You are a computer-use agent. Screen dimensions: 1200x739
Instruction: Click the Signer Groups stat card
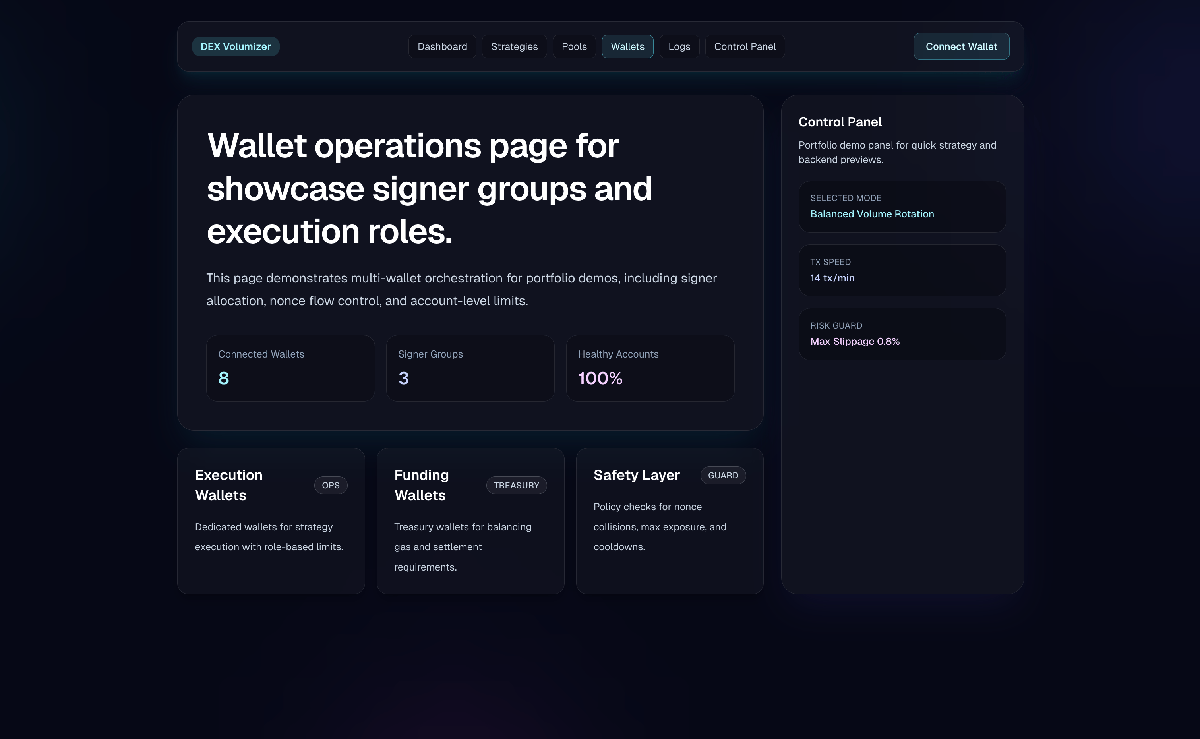(470, 368)
